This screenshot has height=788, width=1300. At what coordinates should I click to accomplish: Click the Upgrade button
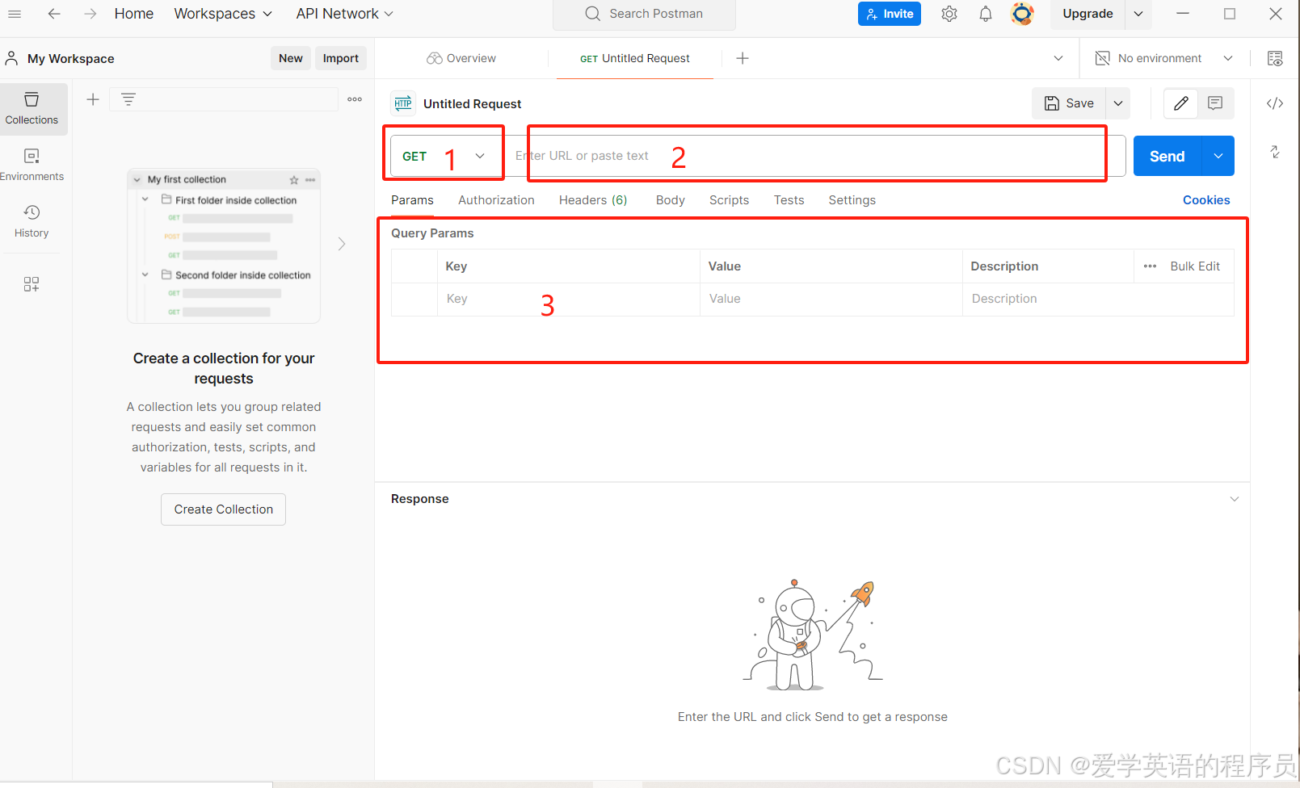click(1088, 14)
